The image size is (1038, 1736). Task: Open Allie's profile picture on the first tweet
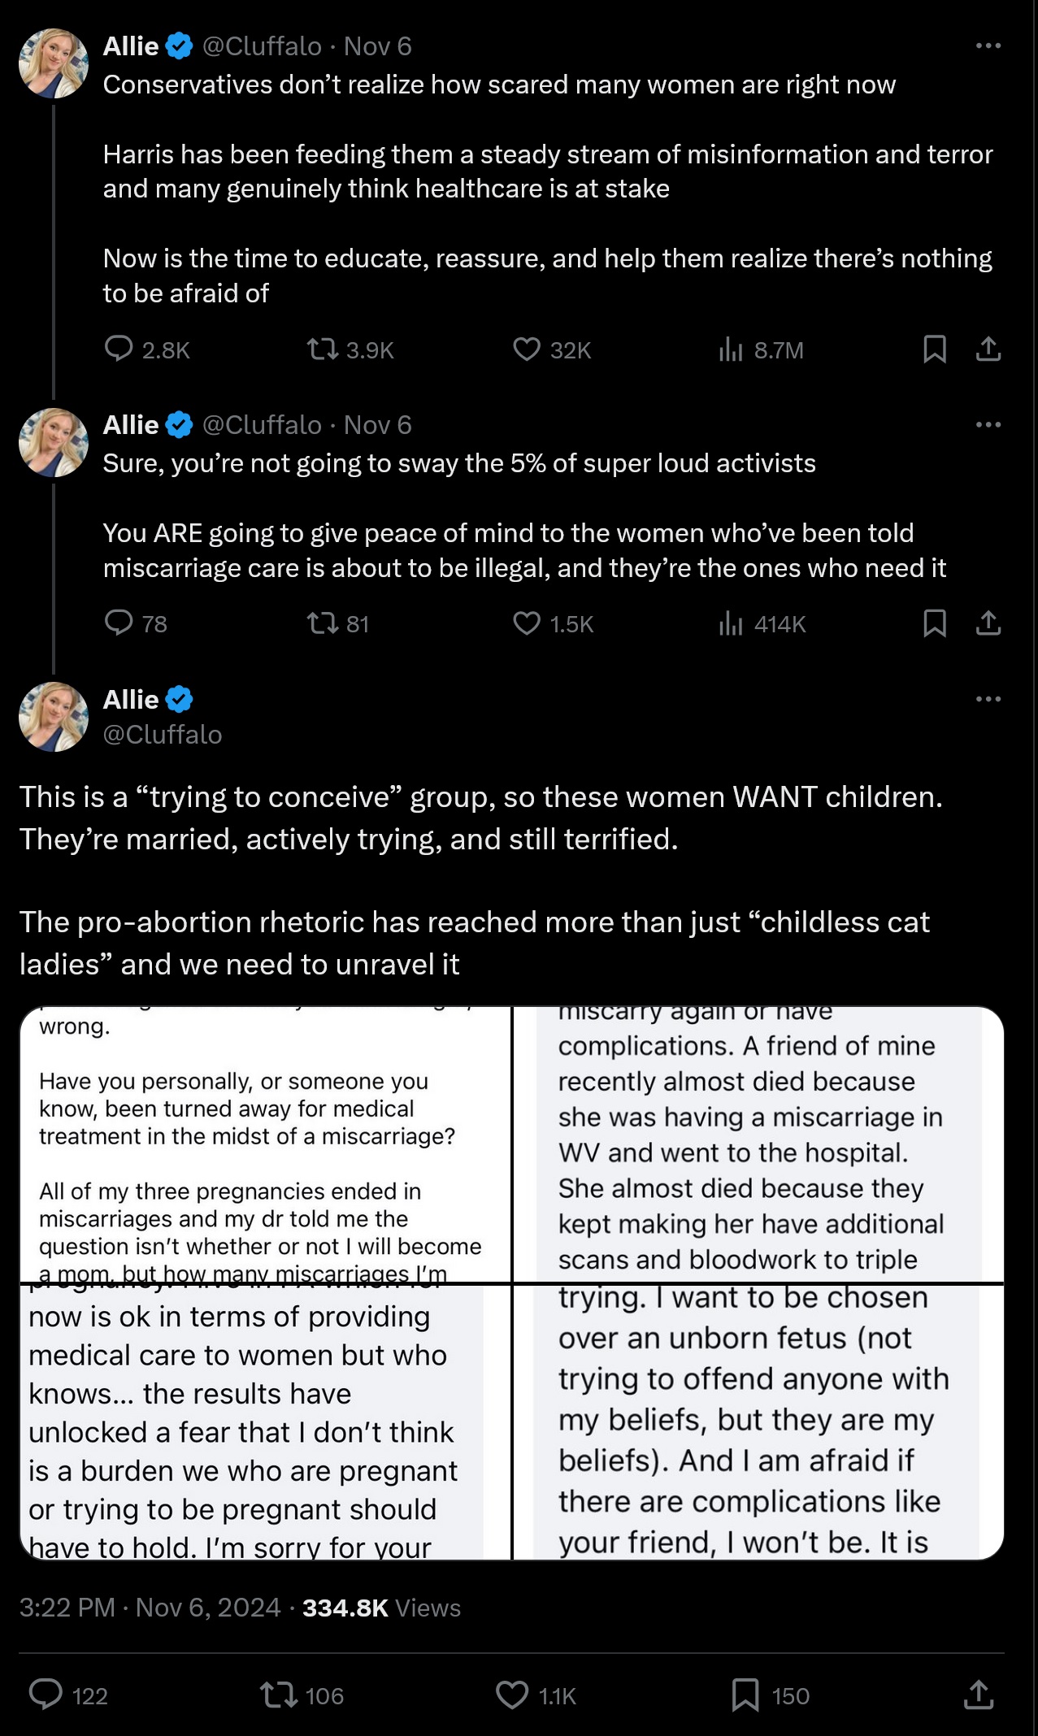click(54, 63)
